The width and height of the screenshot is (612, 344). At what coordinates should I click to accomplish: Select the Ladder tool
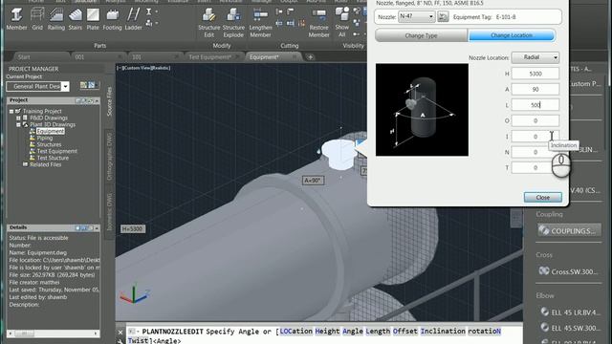(x=134, y=19)
